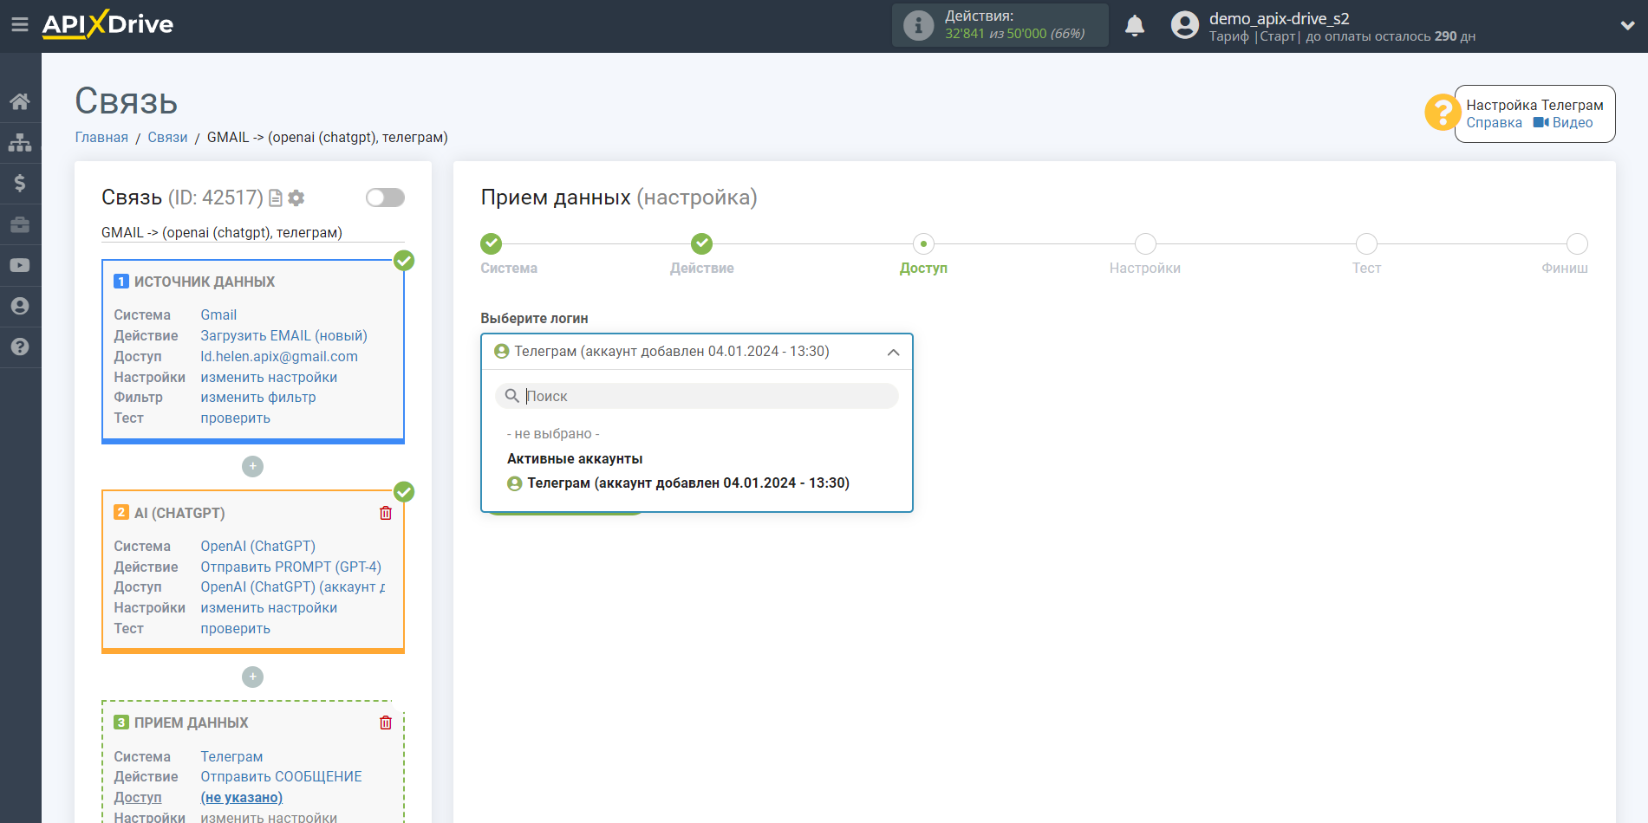Open the billing dollar sidebar icon

(x=20, y=183)
